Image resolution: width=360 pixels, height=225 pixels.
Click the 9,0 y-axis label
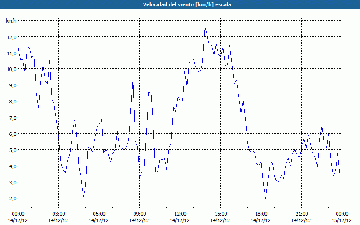coord(13,85)
